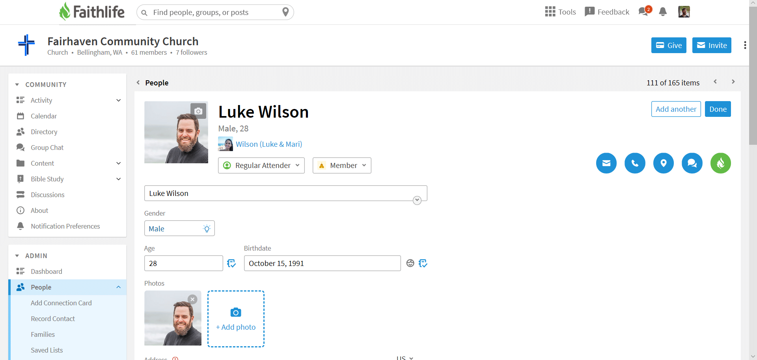
Task: Click the Give button
Action: click(x=669, y=45)
